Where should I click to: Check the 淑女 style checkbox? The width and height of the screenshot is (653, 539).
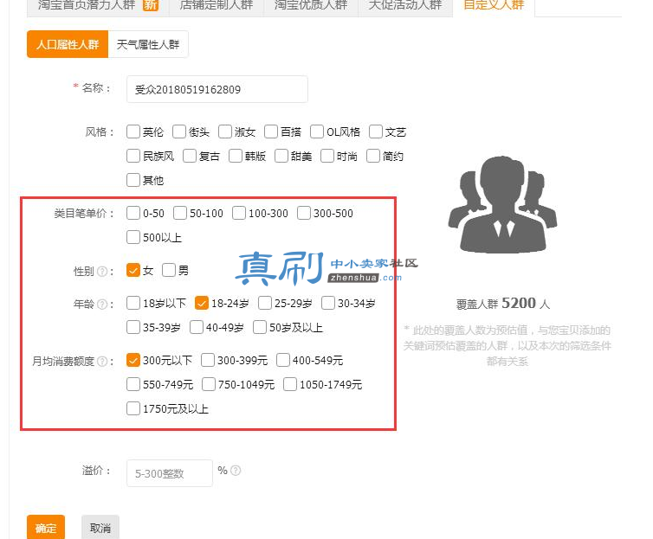(x=225, y=132)
